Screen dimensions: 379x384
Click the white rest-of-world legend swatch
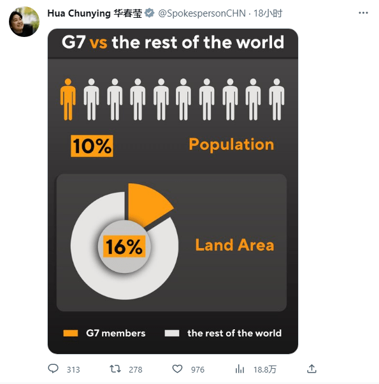pos(172,334)
